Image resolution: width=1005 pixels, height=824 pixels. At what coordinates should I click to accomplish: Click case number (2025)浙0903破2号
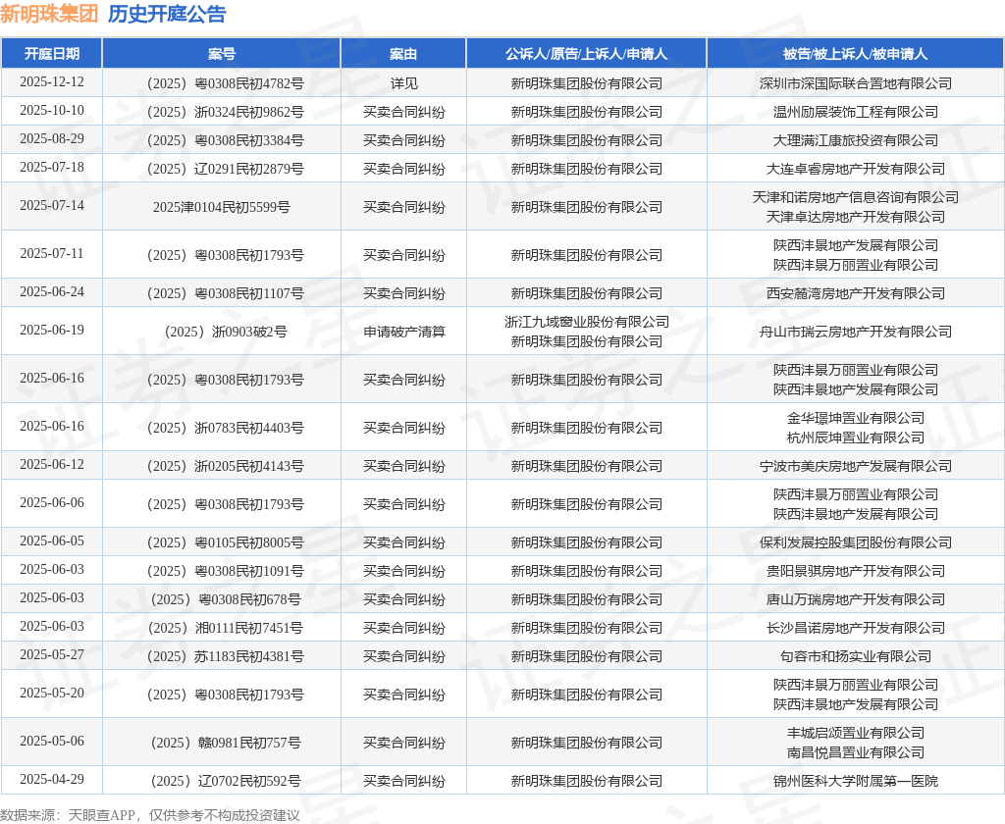pyautogui.click(x=226, y=332)
